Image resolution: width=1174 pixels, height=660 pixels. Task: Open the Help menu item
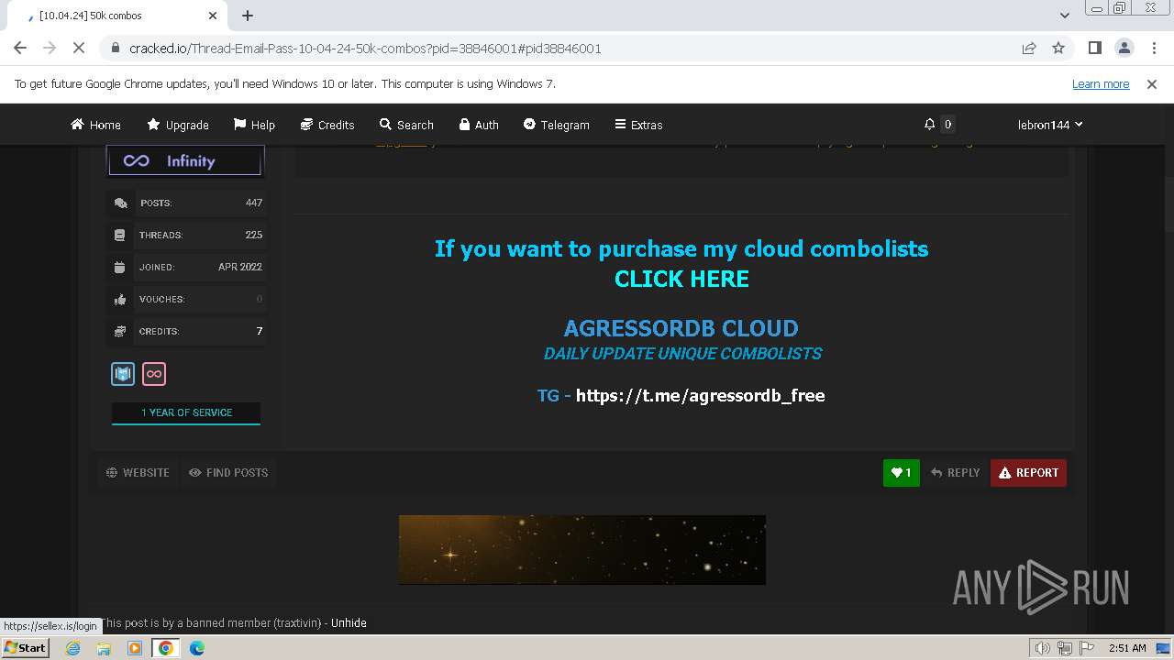pos(254,125)
